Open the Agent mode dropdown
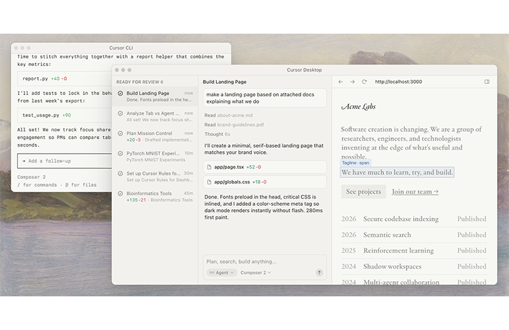The width and height of the screenshot is (509, 330). tap(220, 273)
